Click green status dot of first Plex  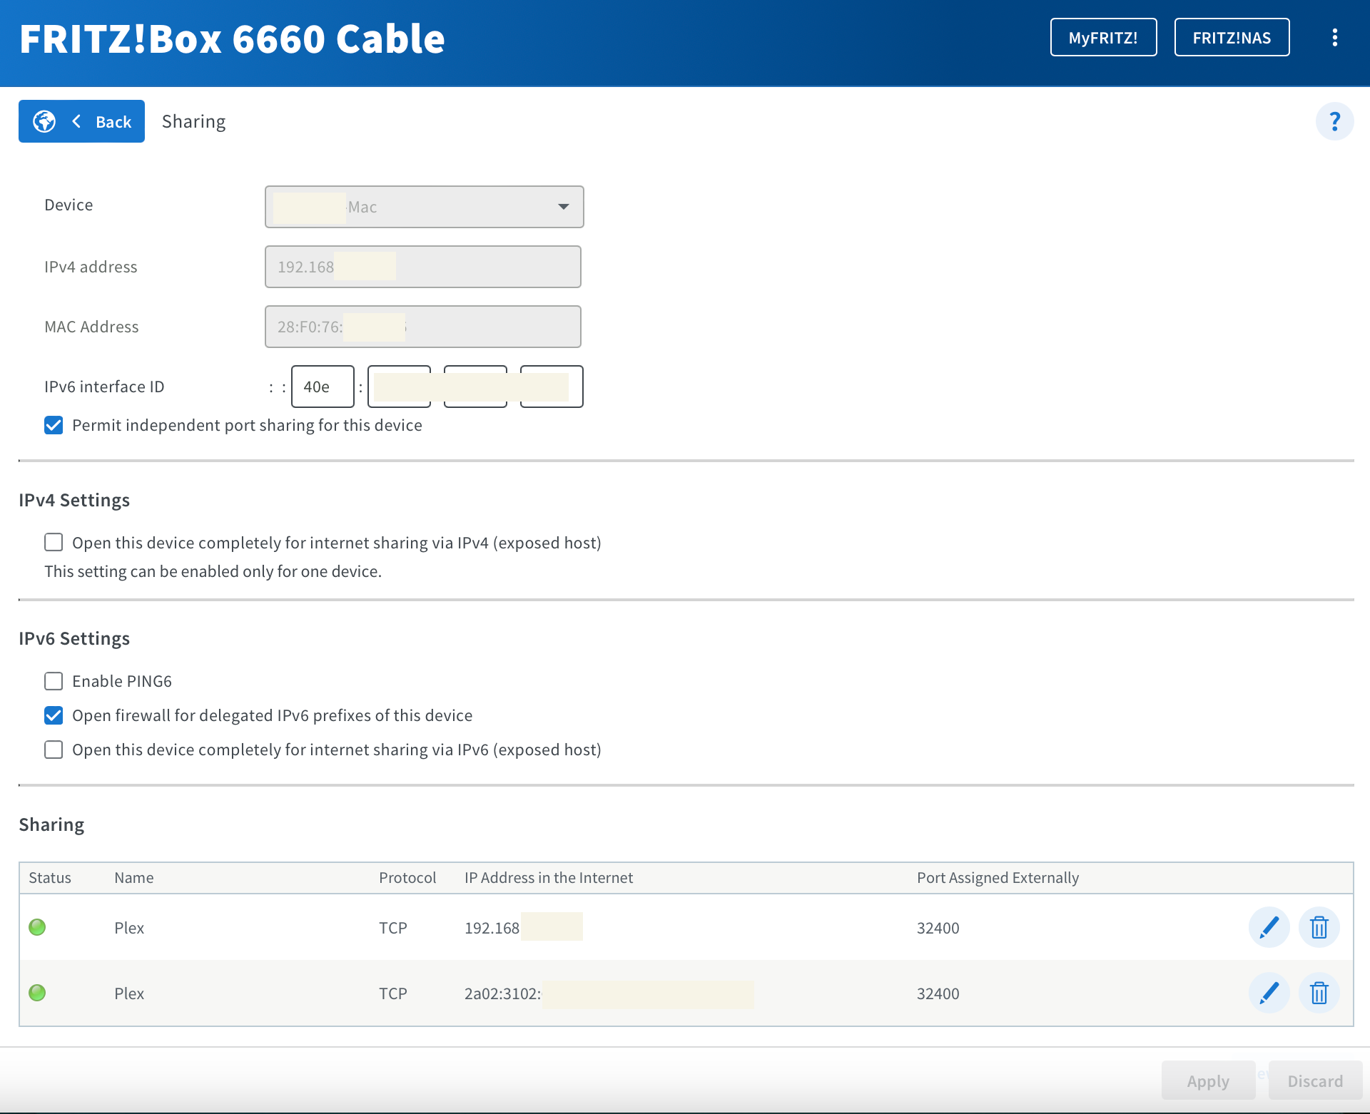coord(37,927)
